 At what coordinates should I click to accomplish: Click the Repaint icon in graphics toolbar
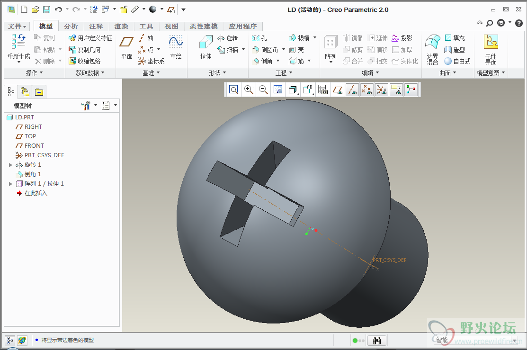coord(278,90)
